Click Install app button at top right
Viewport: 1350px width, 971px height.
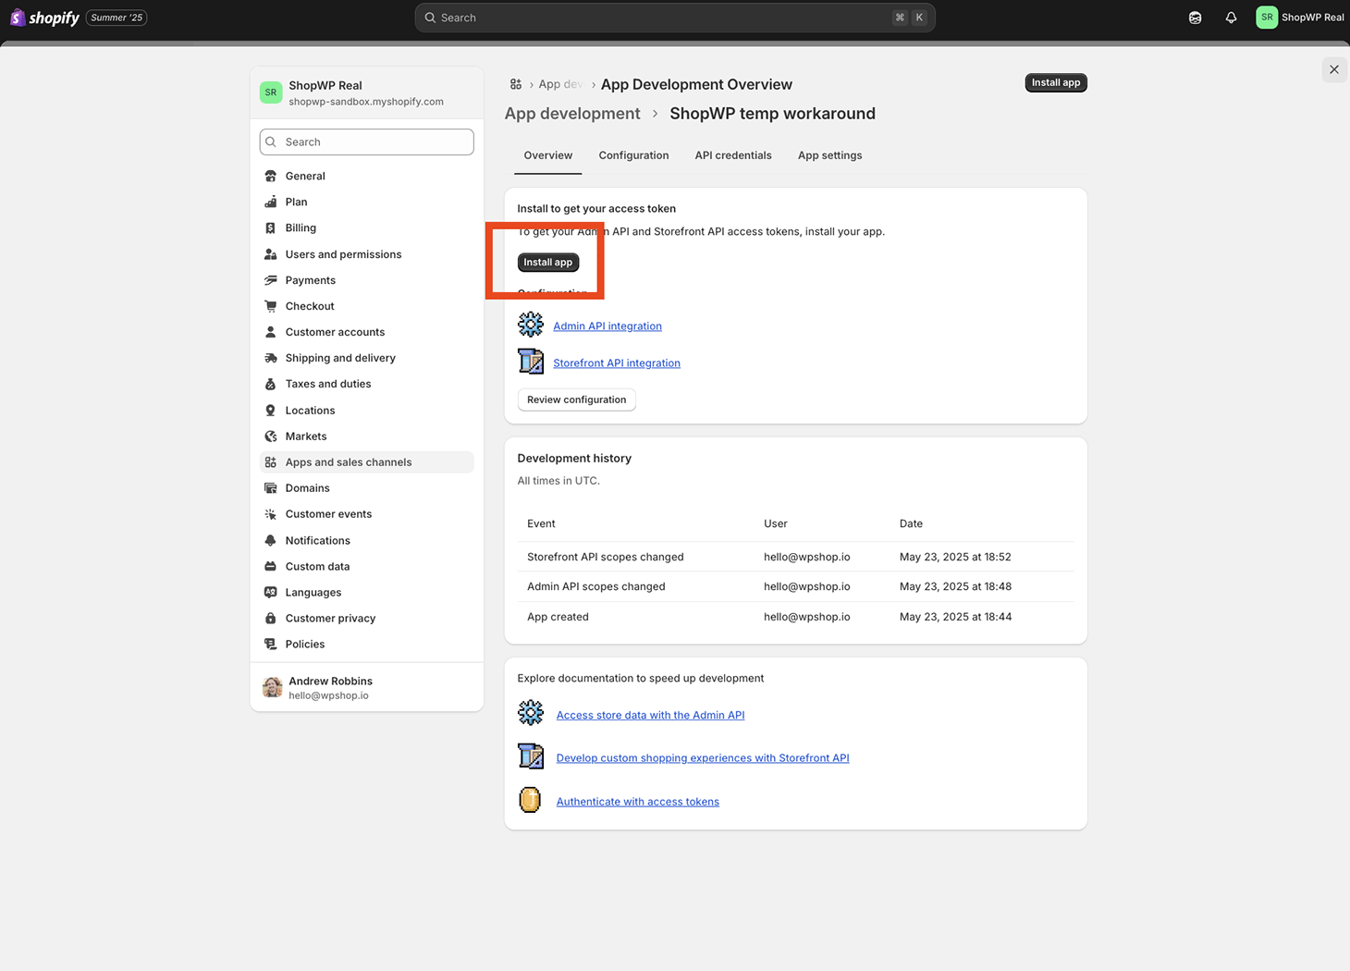1056,82
